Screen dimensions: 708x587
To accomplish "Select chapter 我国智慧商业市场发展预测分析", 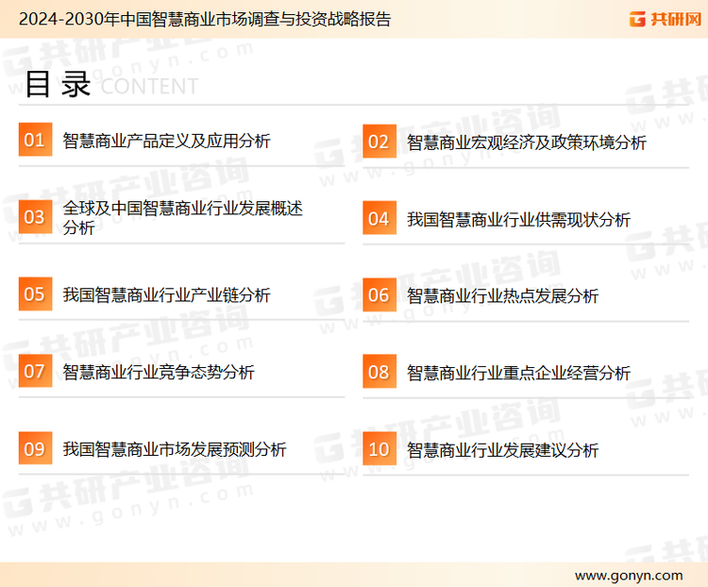I will click(x=175, y=449).
